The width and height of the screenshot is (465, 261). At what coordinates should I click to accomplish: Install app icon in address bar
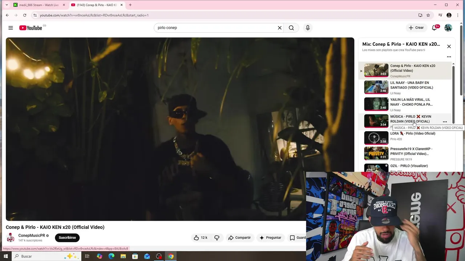point(420,15)
